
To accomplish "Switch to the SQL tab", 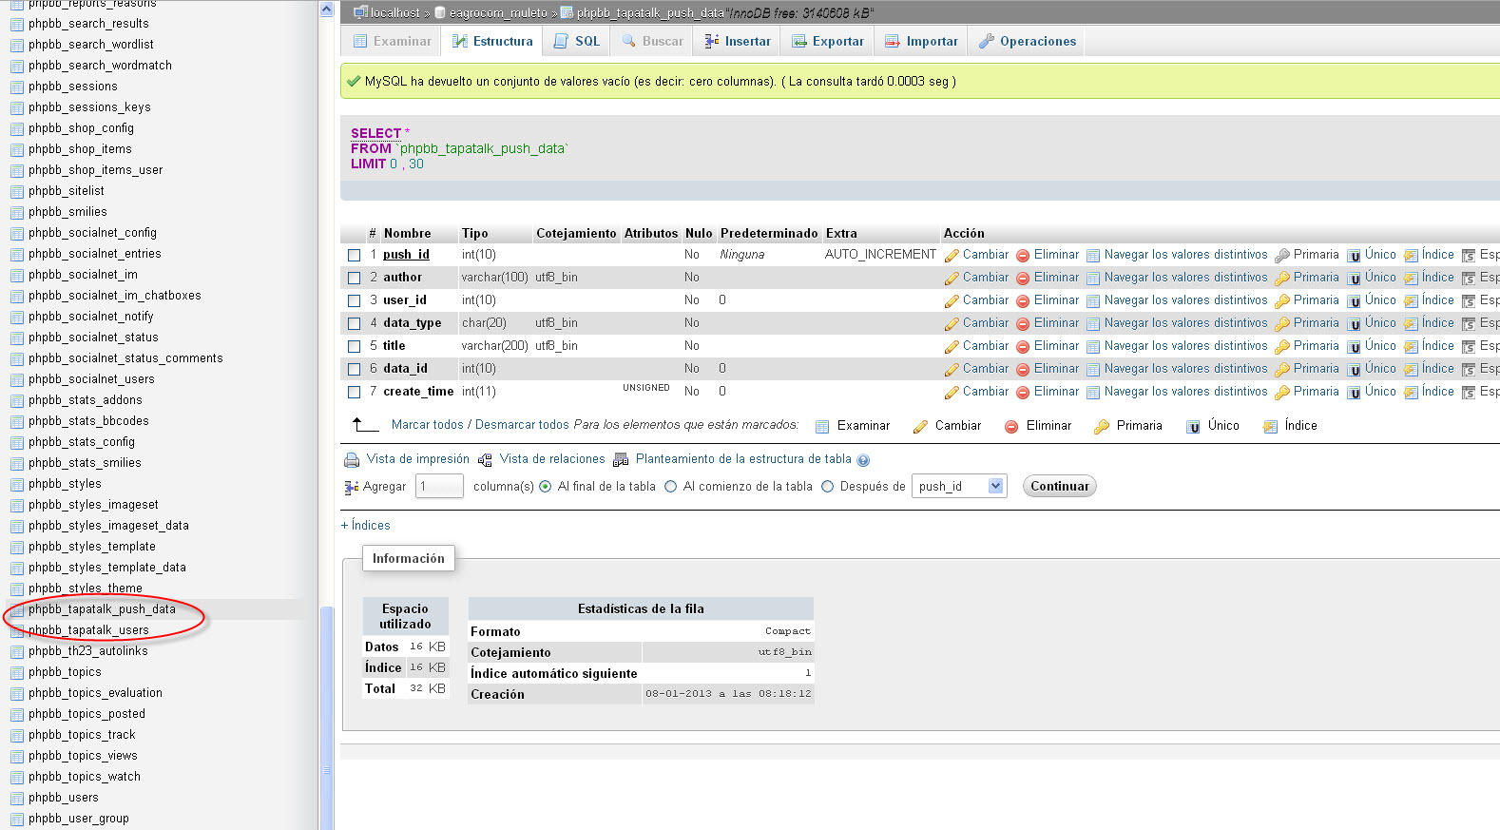I will (x=577, y=42).
